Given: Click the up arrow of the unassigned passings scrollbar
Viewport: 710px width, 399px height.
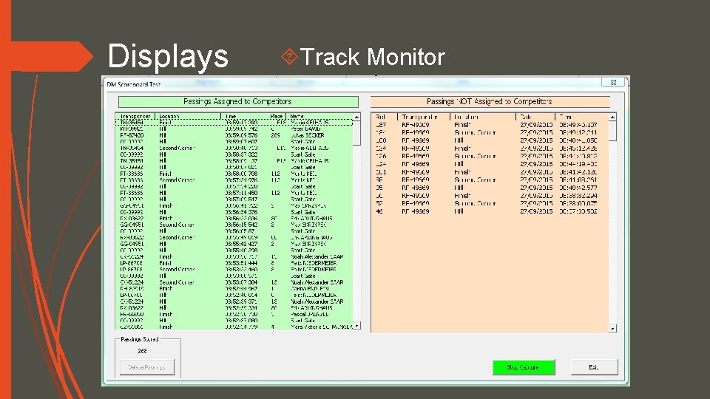Looking at the screenshot, I should coord(612,117).
